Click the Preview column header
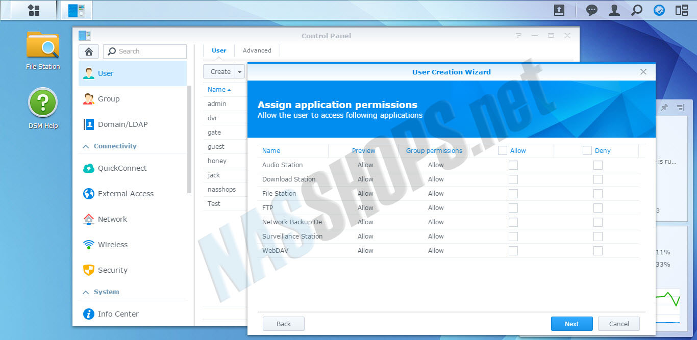This screenshot has width=697, height=340. (x=363, y=151)
